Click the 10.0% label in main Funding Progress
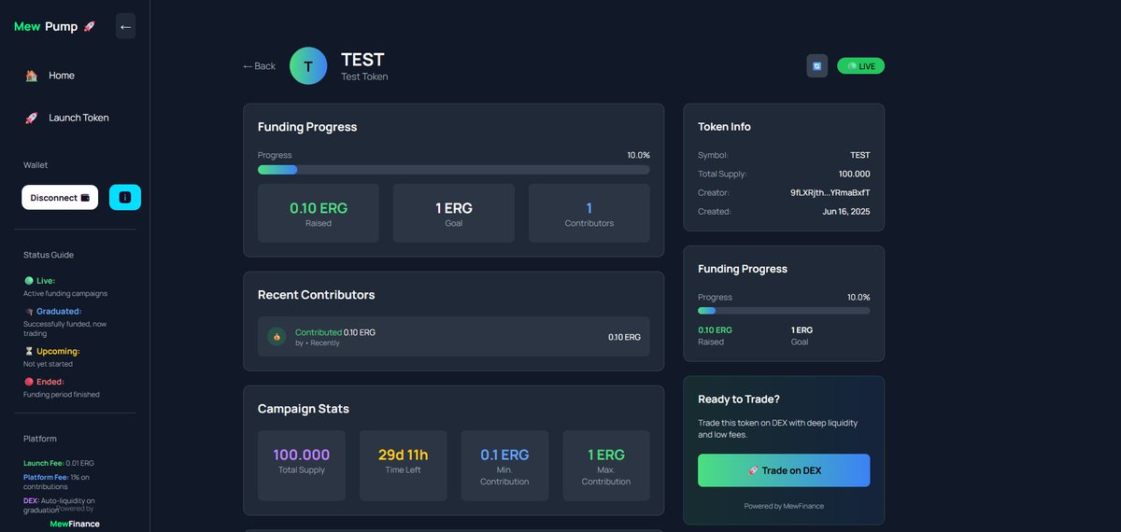Viewport: 1121px width, 532px height. (x=638, y=155)
